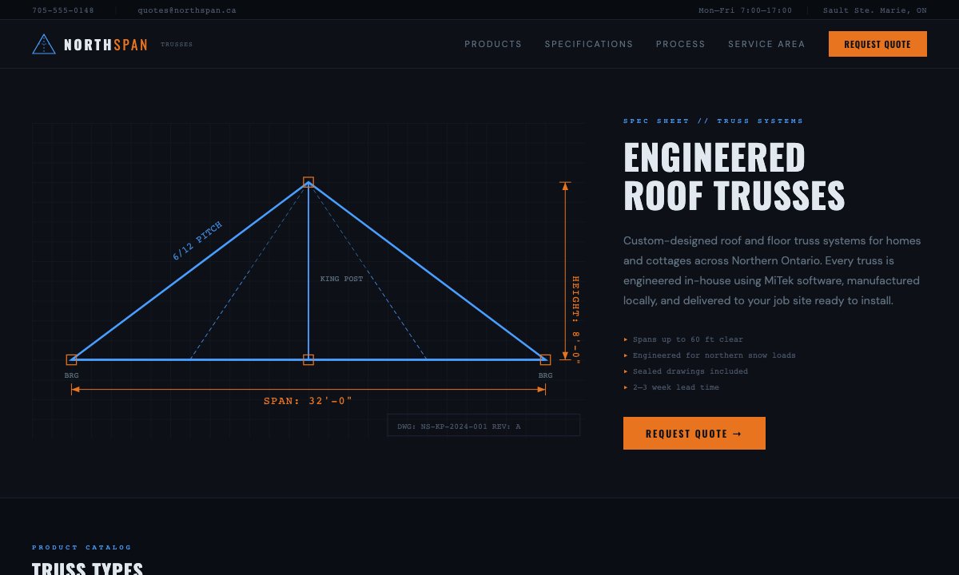Click the left BRG bearing marker on drawing
The width and height of the screenshot is (959, 575).
(72, 360)
